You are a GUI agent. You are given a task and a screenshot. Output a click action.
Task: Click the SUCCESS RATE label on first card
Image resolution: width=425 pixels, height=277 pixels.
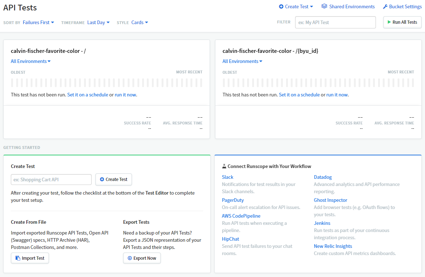[137, 123]
